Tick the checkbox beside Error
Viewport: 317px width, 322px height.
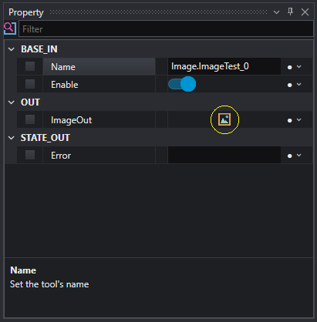click(30, 155)
